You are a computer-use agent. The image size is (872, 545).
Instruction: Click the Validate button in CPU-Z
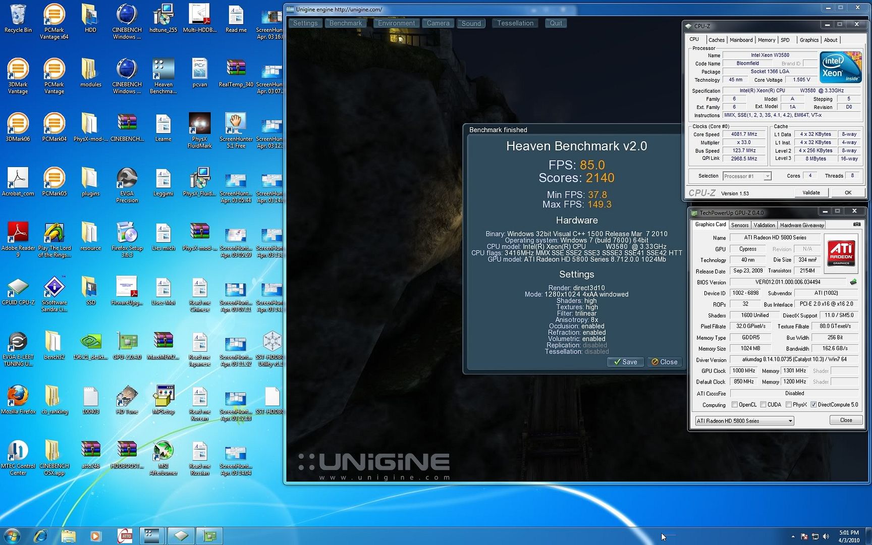(811, 192)
